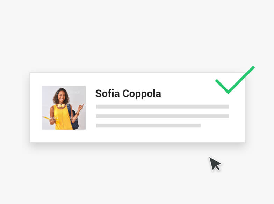This screenshot has width=274, height=204.
Task: Click the short left stroke of the checkmark
Action: tap(222, 87)
